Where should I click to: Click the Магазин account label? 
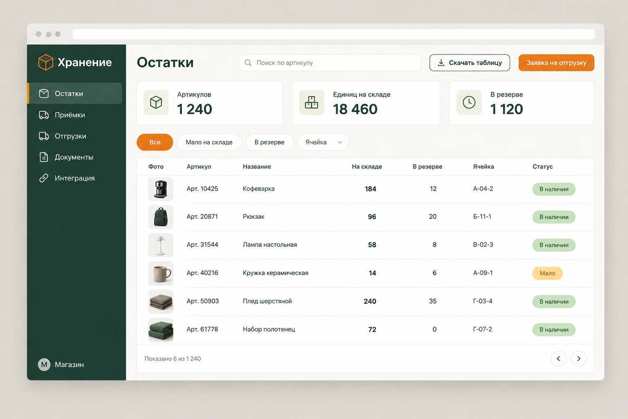(x=70, y=365)
